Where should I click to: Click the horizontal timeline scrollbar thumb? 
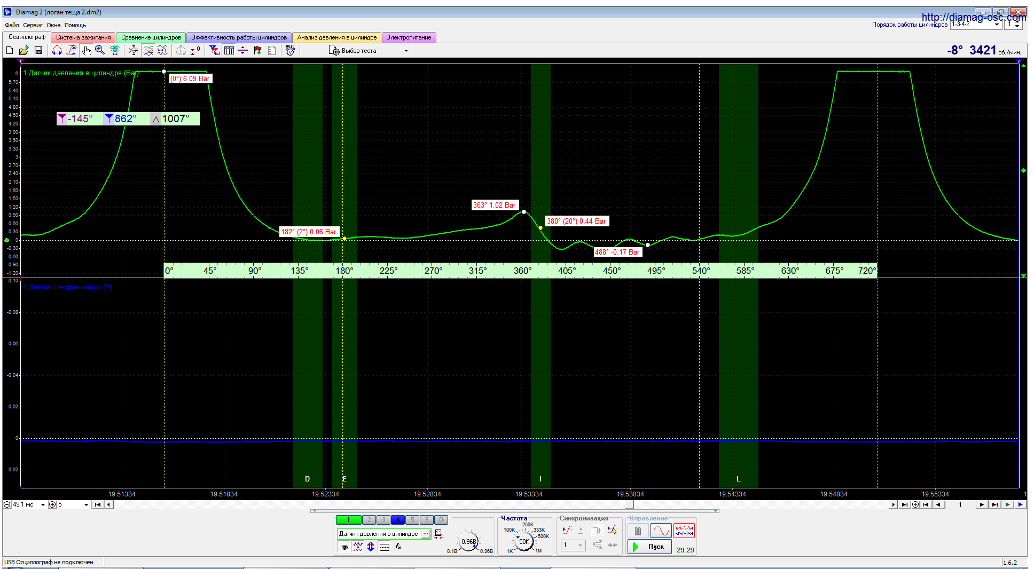pyautogui.click(x=630, y=504)
